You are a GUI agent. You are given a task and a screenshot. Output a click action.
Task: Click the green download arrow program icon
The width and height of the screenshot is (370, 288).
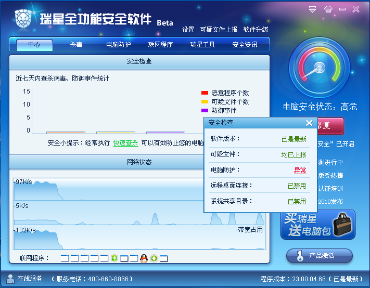click(x=154, y=258)
